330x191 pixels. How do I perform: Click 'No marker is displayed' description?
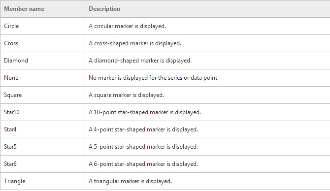coord(154,78)
